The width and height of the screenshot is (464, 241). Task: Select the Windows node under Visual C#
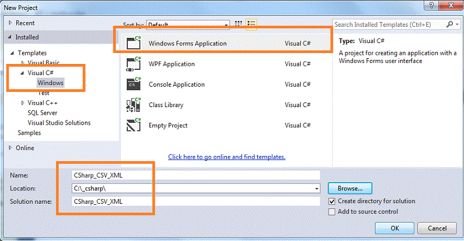51,83
